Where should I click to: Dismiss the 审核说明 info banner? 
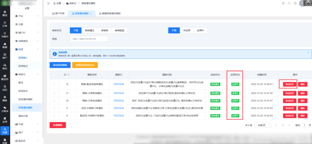(x=308, y=52)
